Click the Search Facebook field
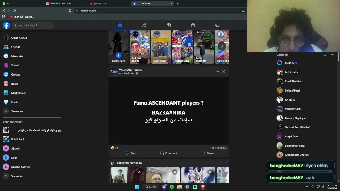 [33, 25]
